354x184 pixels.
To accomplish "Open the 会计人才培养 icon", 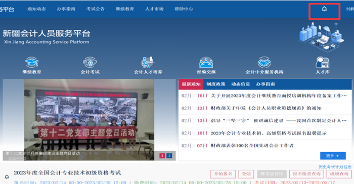I will (148, 62).
